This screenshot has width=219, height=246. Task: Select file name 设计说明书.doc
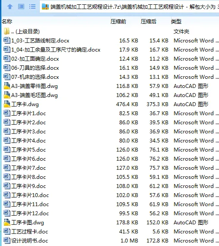click(29, 241)
